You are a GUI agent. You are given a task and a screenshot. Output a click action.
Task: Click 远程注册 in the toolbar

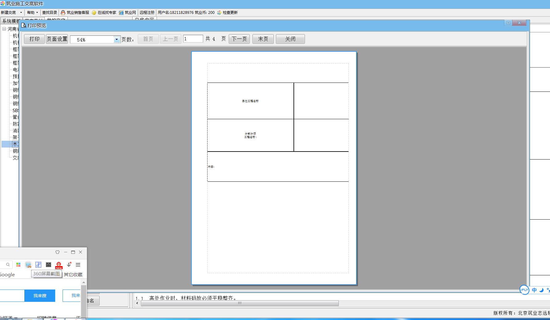click(x=147, y=13)
